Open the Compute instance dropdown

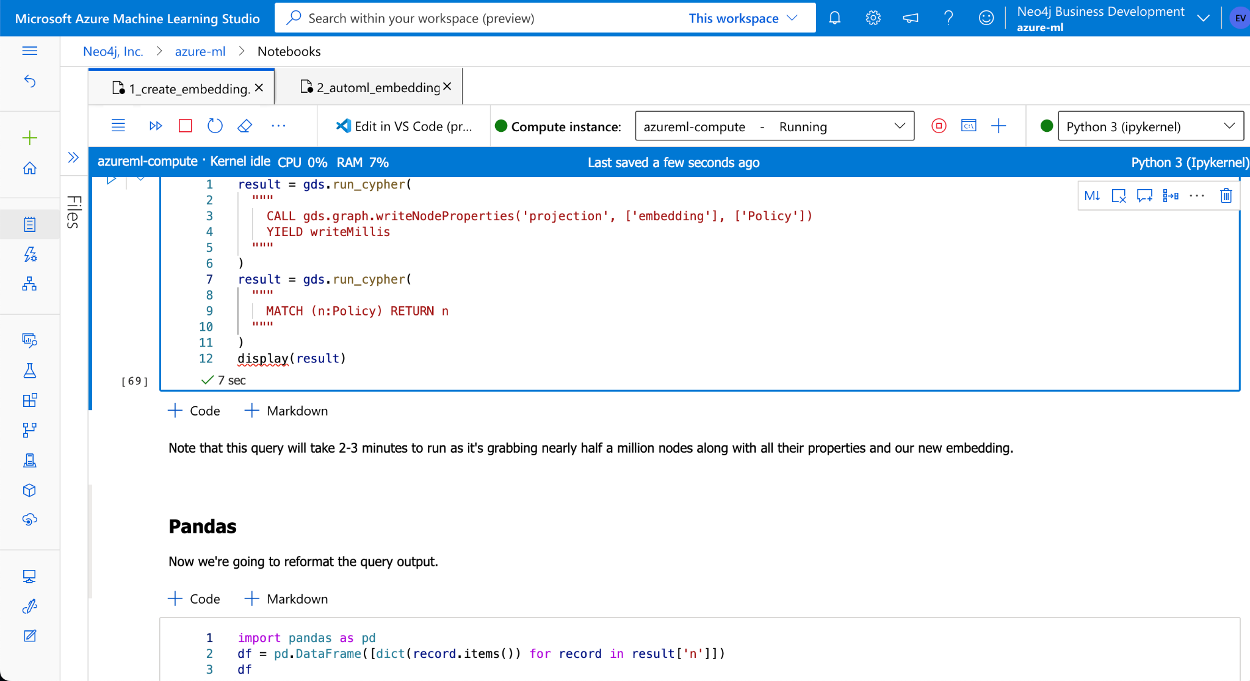point(775,126)
